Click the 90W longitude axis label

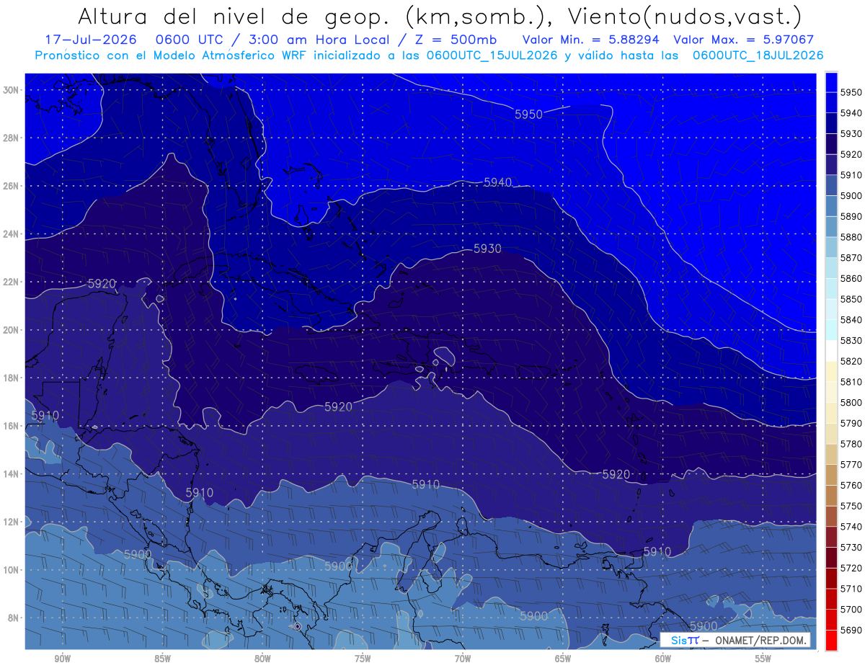click(62, 659)
